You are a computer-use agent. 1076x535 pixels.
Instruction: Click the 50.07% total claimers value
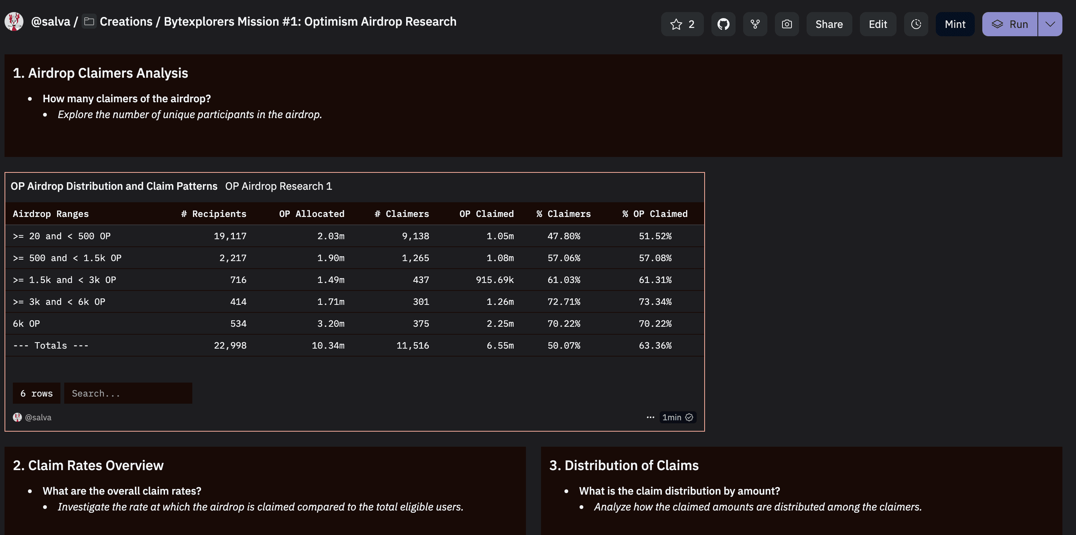point(563,345)
